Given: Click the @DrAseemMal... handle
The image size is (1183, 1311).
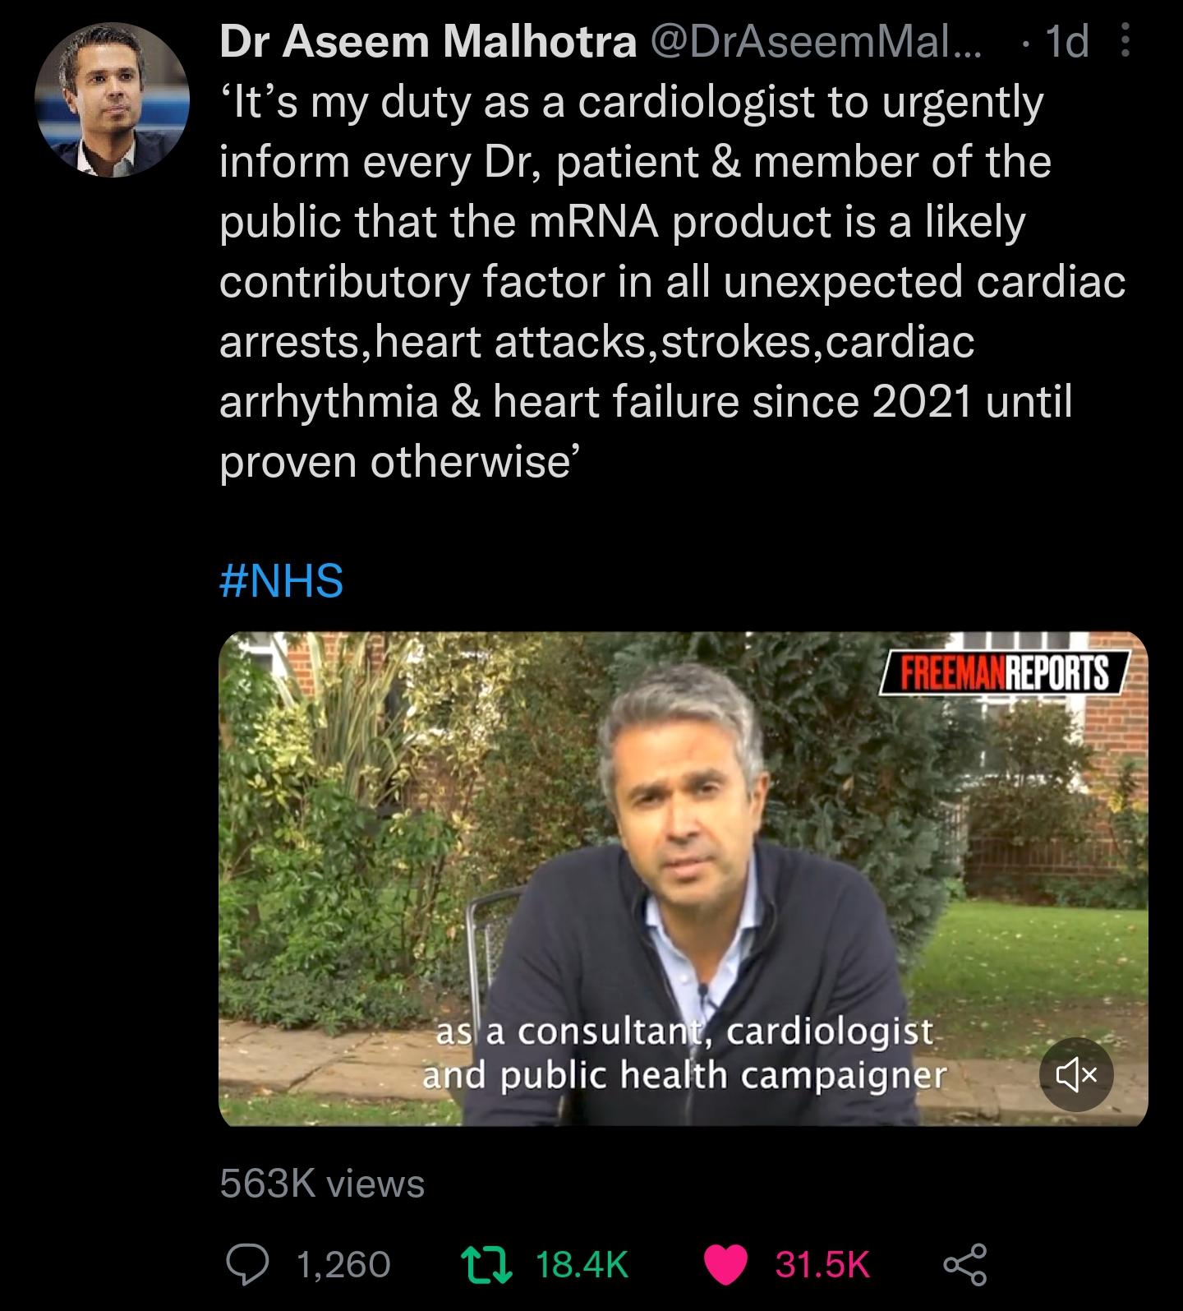Looking at the screenshot, I should [816, 42].
